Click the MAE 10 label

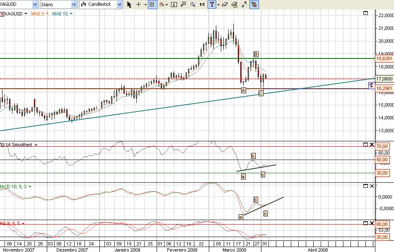60,14
